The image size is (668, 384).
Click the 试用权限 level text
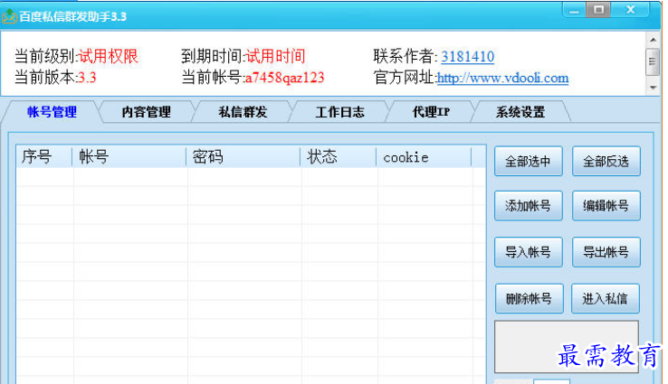pyautogui.click(x=108, y=57)
